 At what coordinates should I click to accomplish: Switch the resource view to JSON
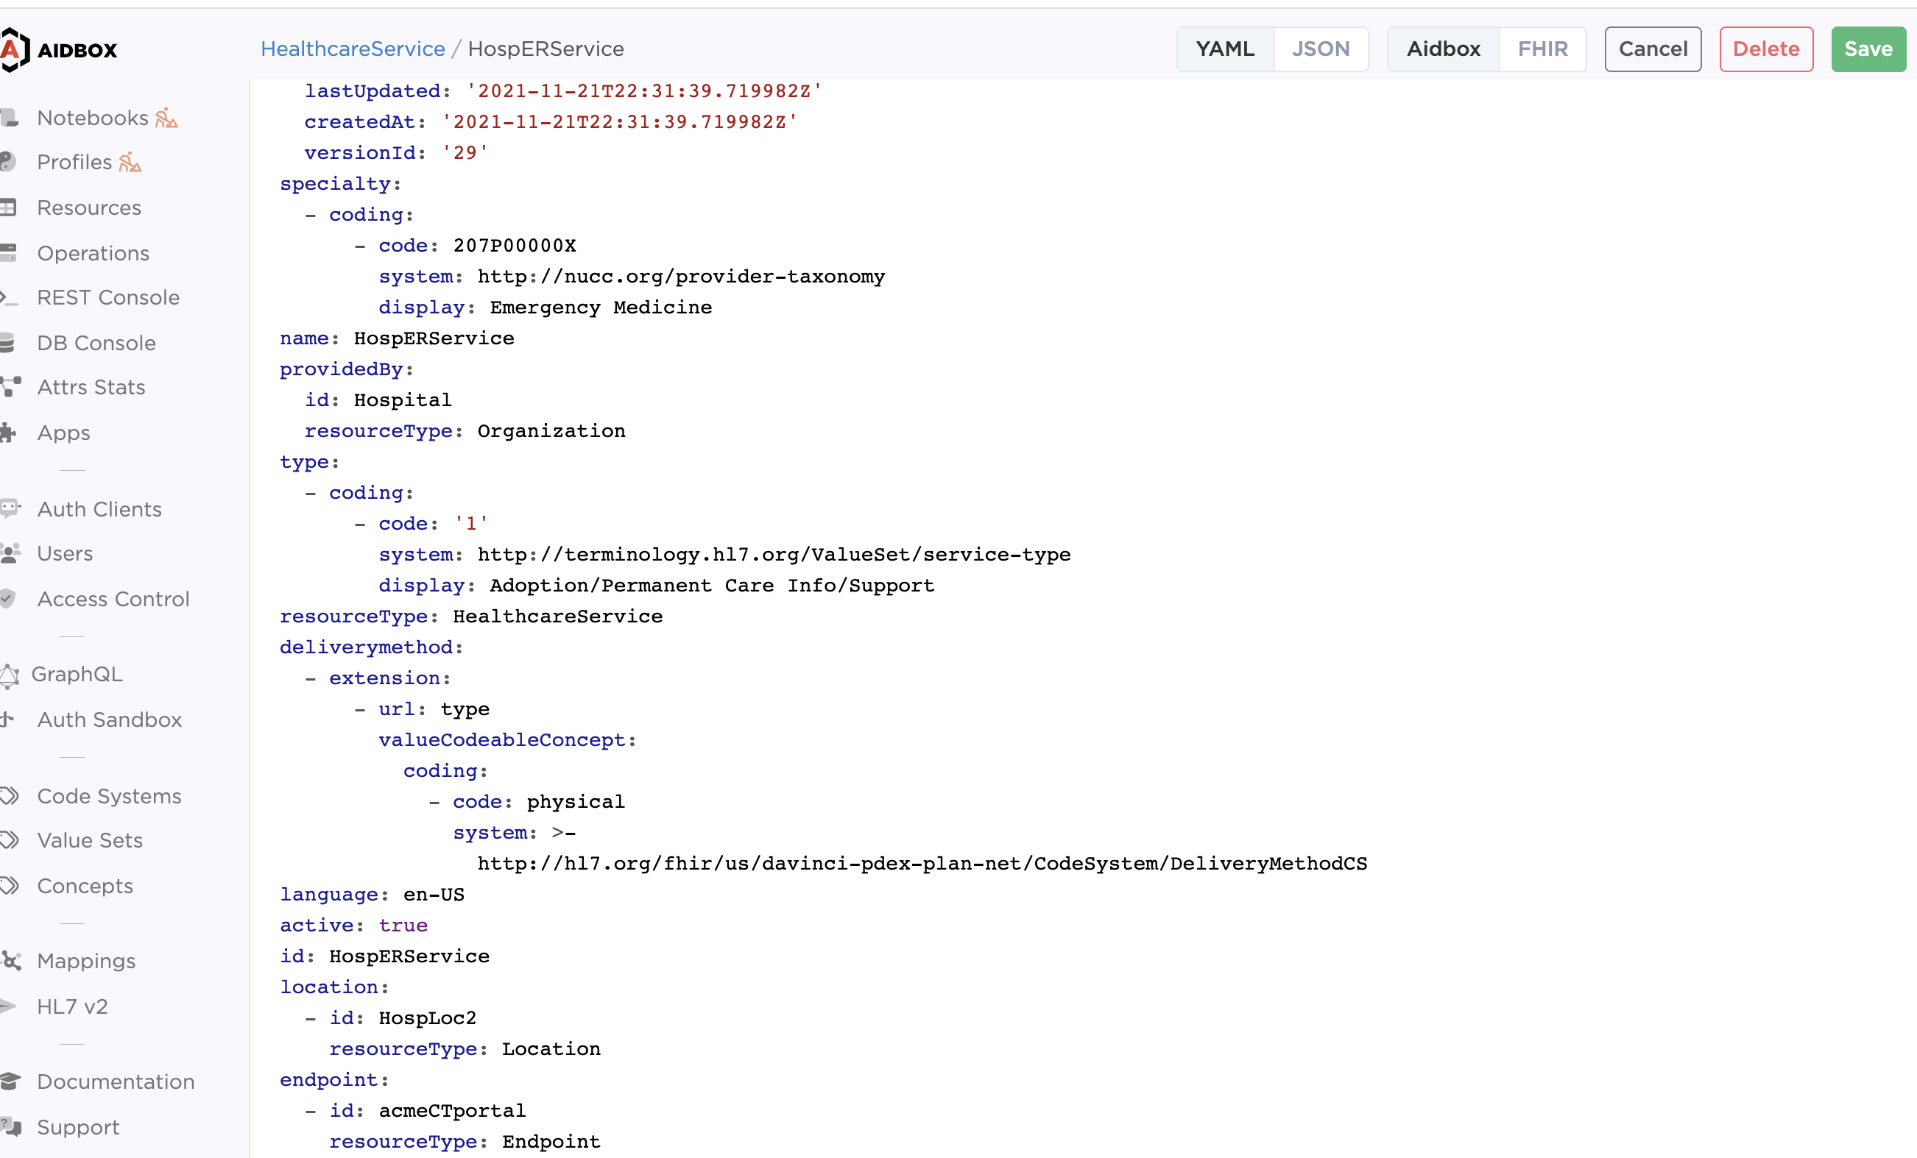[1321, 49]
